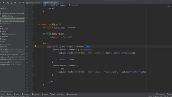
Task: Open the Profiler tool window
Action: coord(60,94)
